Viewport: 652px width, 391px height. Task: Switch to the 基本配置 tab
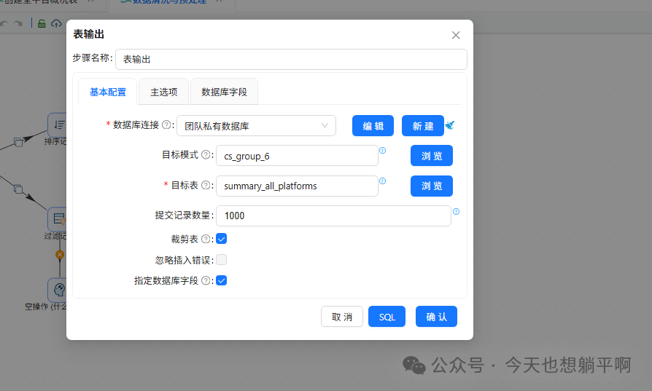pos(108,92)
